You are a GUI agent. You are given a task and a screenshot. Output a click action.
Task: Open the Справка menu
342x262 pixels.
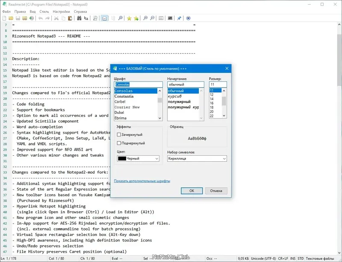click(80, 12)
